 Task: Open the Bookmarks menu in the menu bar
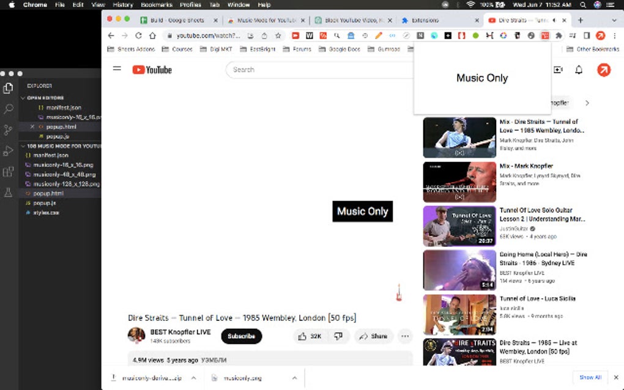click(157, 4)
